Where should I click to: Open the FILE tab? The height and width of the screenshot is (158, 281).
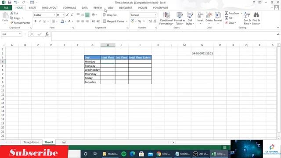tap(6, 8)
